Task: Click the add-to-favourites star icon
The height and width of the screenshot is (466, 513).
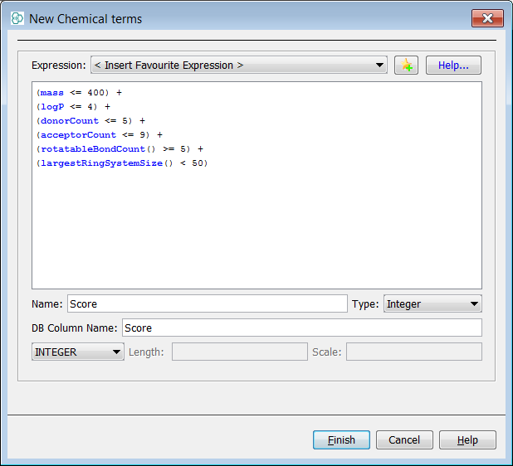Action: coord(406,66)
